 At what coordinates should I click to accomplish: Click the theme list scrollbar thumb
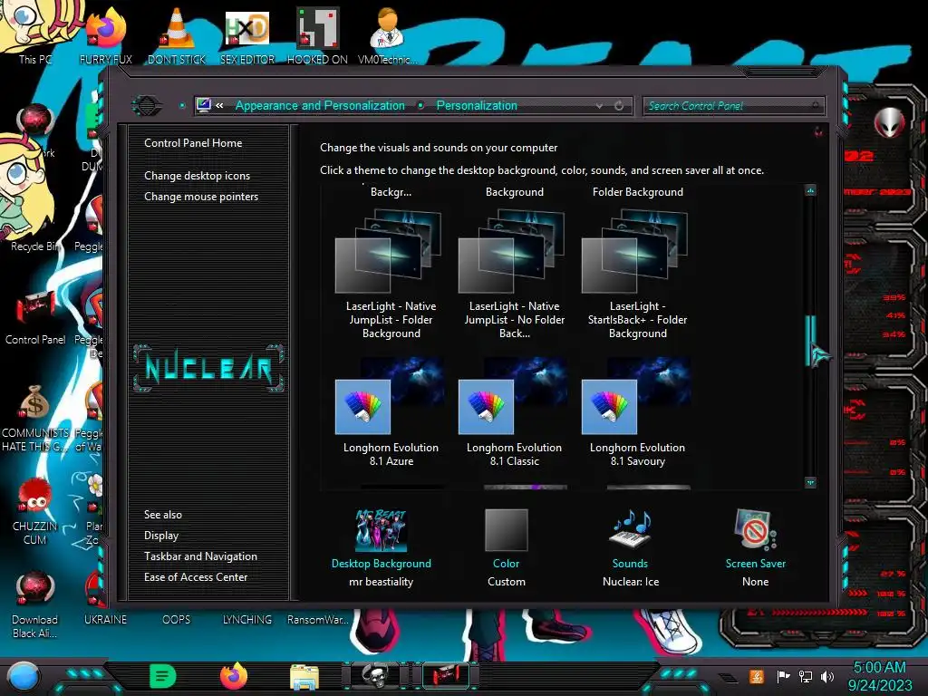point(810,341)
